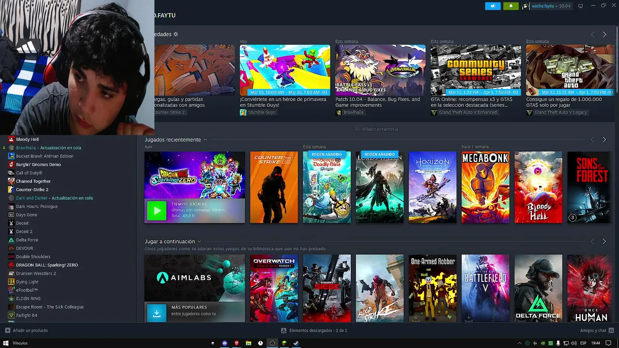This screenshot has height=348, width=619.
Task: Open Sons of the Forest cover
Action: 589,188
